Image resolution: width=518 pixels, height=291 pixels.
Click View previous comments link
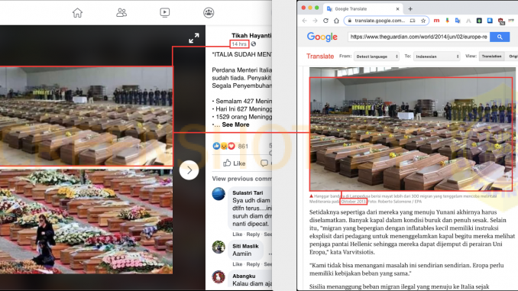(242, 179)
